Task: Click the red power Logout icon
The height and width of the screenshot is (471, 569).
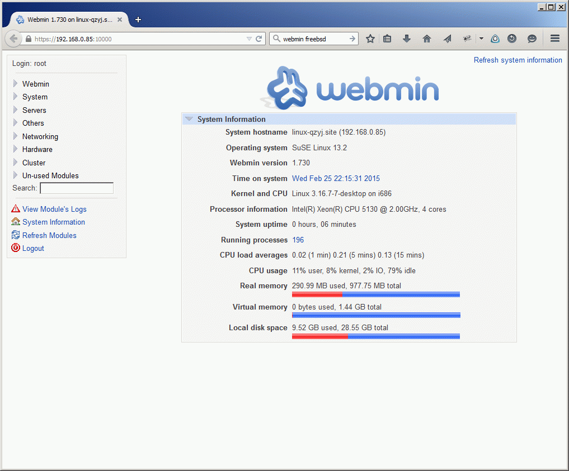Action: [x=16, y=248]
